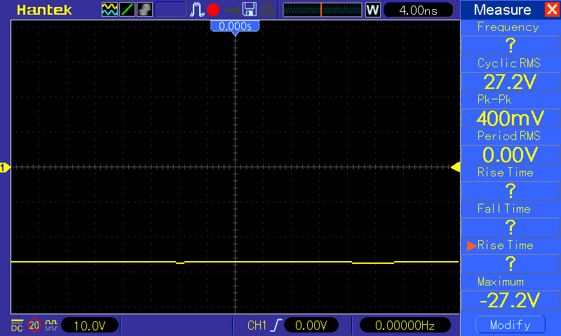The height and width of the screenshot is (336, 561).
Task: Select the Maximum measurement label
Action: tap(501, 281)
